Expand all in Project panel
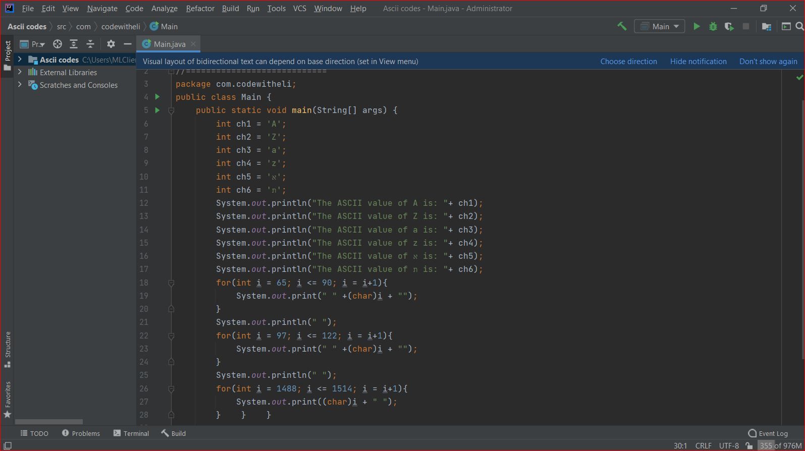This screenshot has height=451, width=805. (74, 44)
